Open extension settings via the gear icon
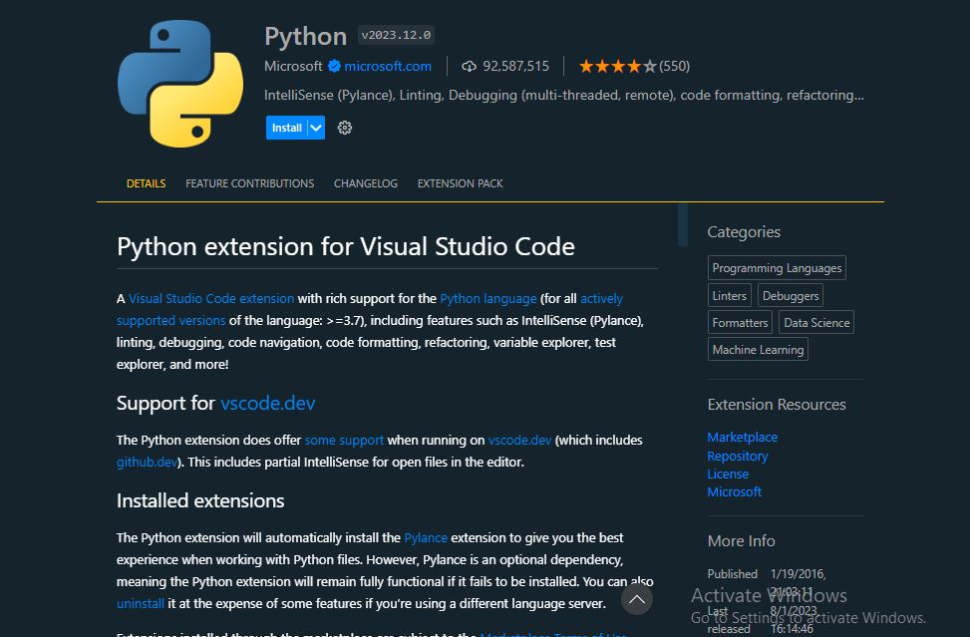Viewport: 970px width, 637px height. click(344, 128)
